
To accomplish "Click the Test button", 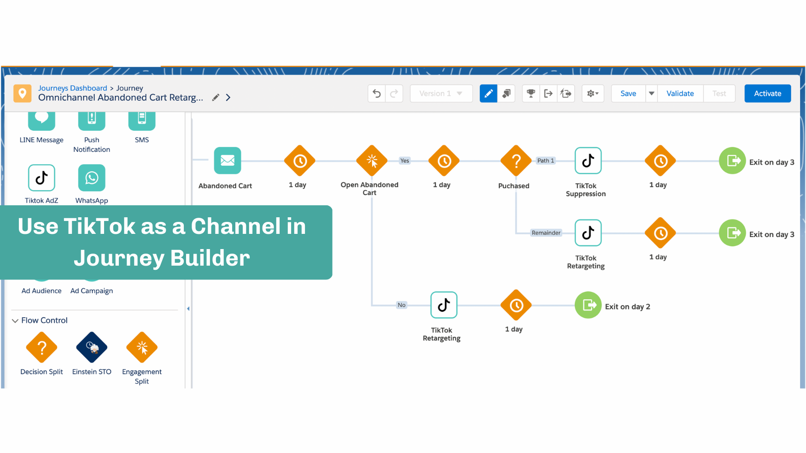I will (719, 93).
